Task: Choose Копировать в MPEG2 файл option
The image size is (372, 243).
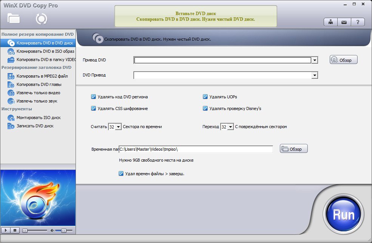Action: coord(38,76)
